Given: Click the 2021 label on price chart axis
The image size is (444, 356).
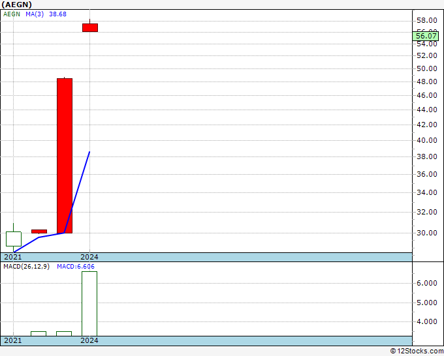Looking at the screenshot, I should coord(13,257).
